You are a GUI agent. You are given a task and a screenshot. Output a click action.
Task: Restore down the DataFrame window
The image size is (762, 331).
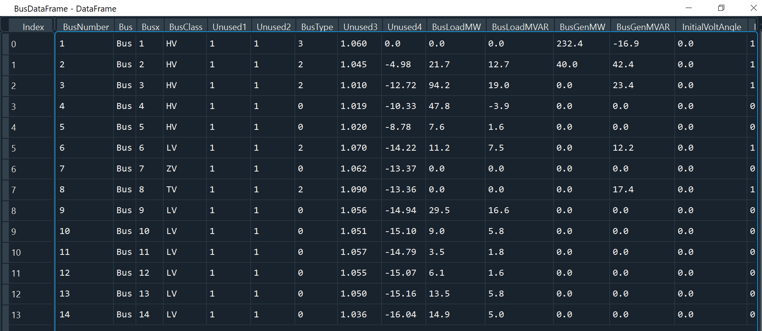[721, 8]
